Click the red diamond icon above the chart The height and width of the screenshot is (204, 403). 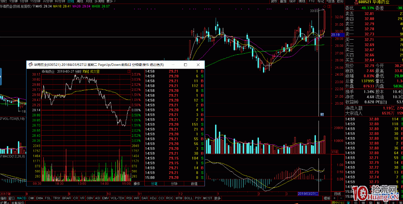(x=325, y=6)
